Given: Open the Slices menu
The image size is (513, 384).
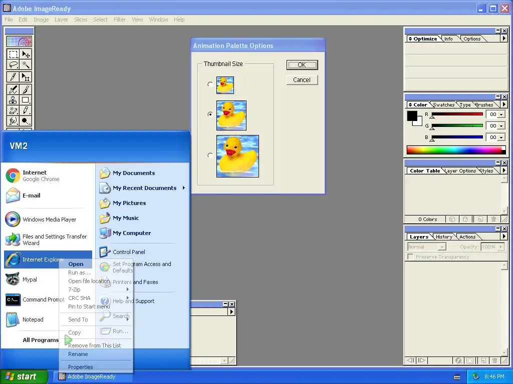Looking at the screenshot, I should click(x=81, y=19).
